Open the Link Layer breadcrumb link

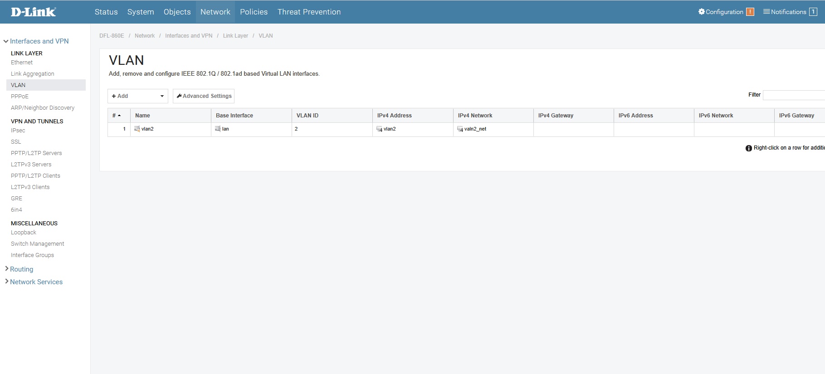[235, 36]
